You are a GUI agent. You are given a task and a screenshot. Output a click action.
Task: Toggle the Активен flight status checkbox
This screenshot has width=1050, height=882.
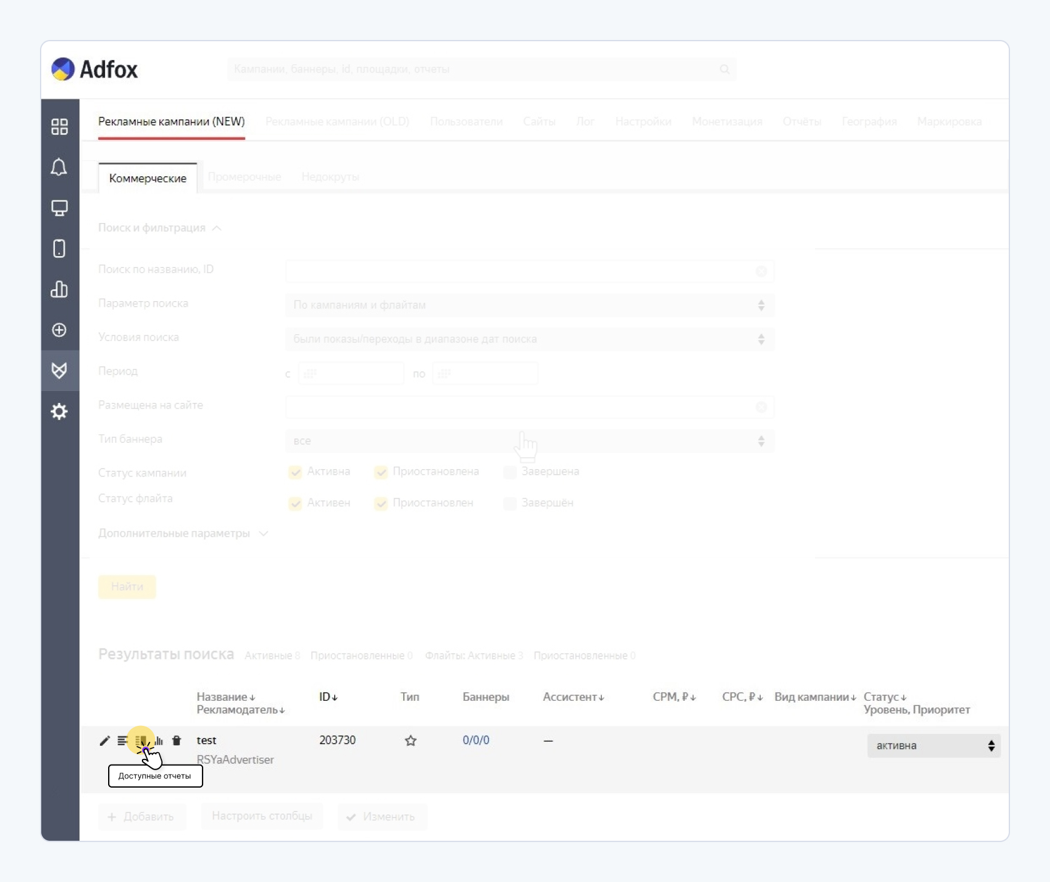click(295, 503)
